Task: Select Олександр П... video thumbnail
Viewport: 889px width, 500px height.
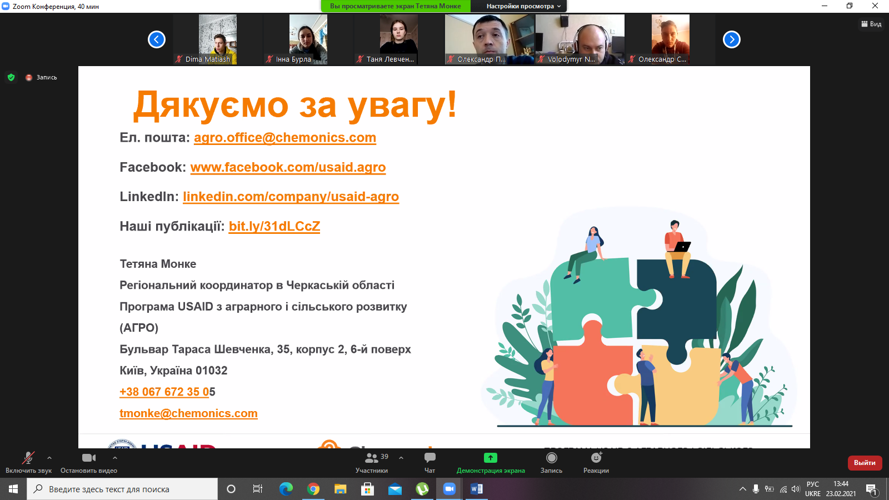Action: [x=490, y=39]
